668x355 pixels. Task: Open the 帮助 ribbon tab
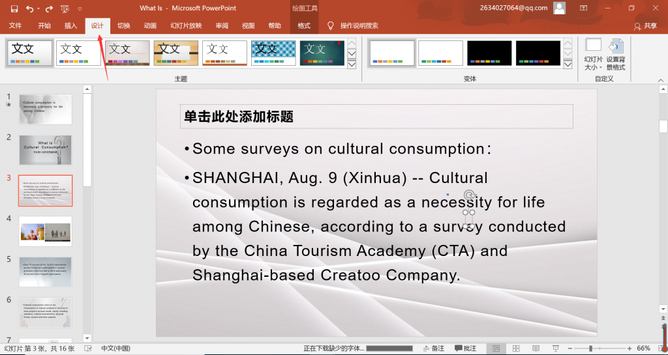tap(275, 25)
